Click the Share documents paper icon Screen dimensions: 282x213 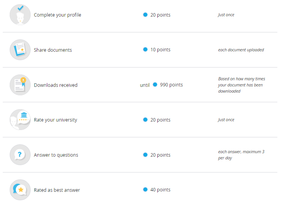tap(20, 50)
